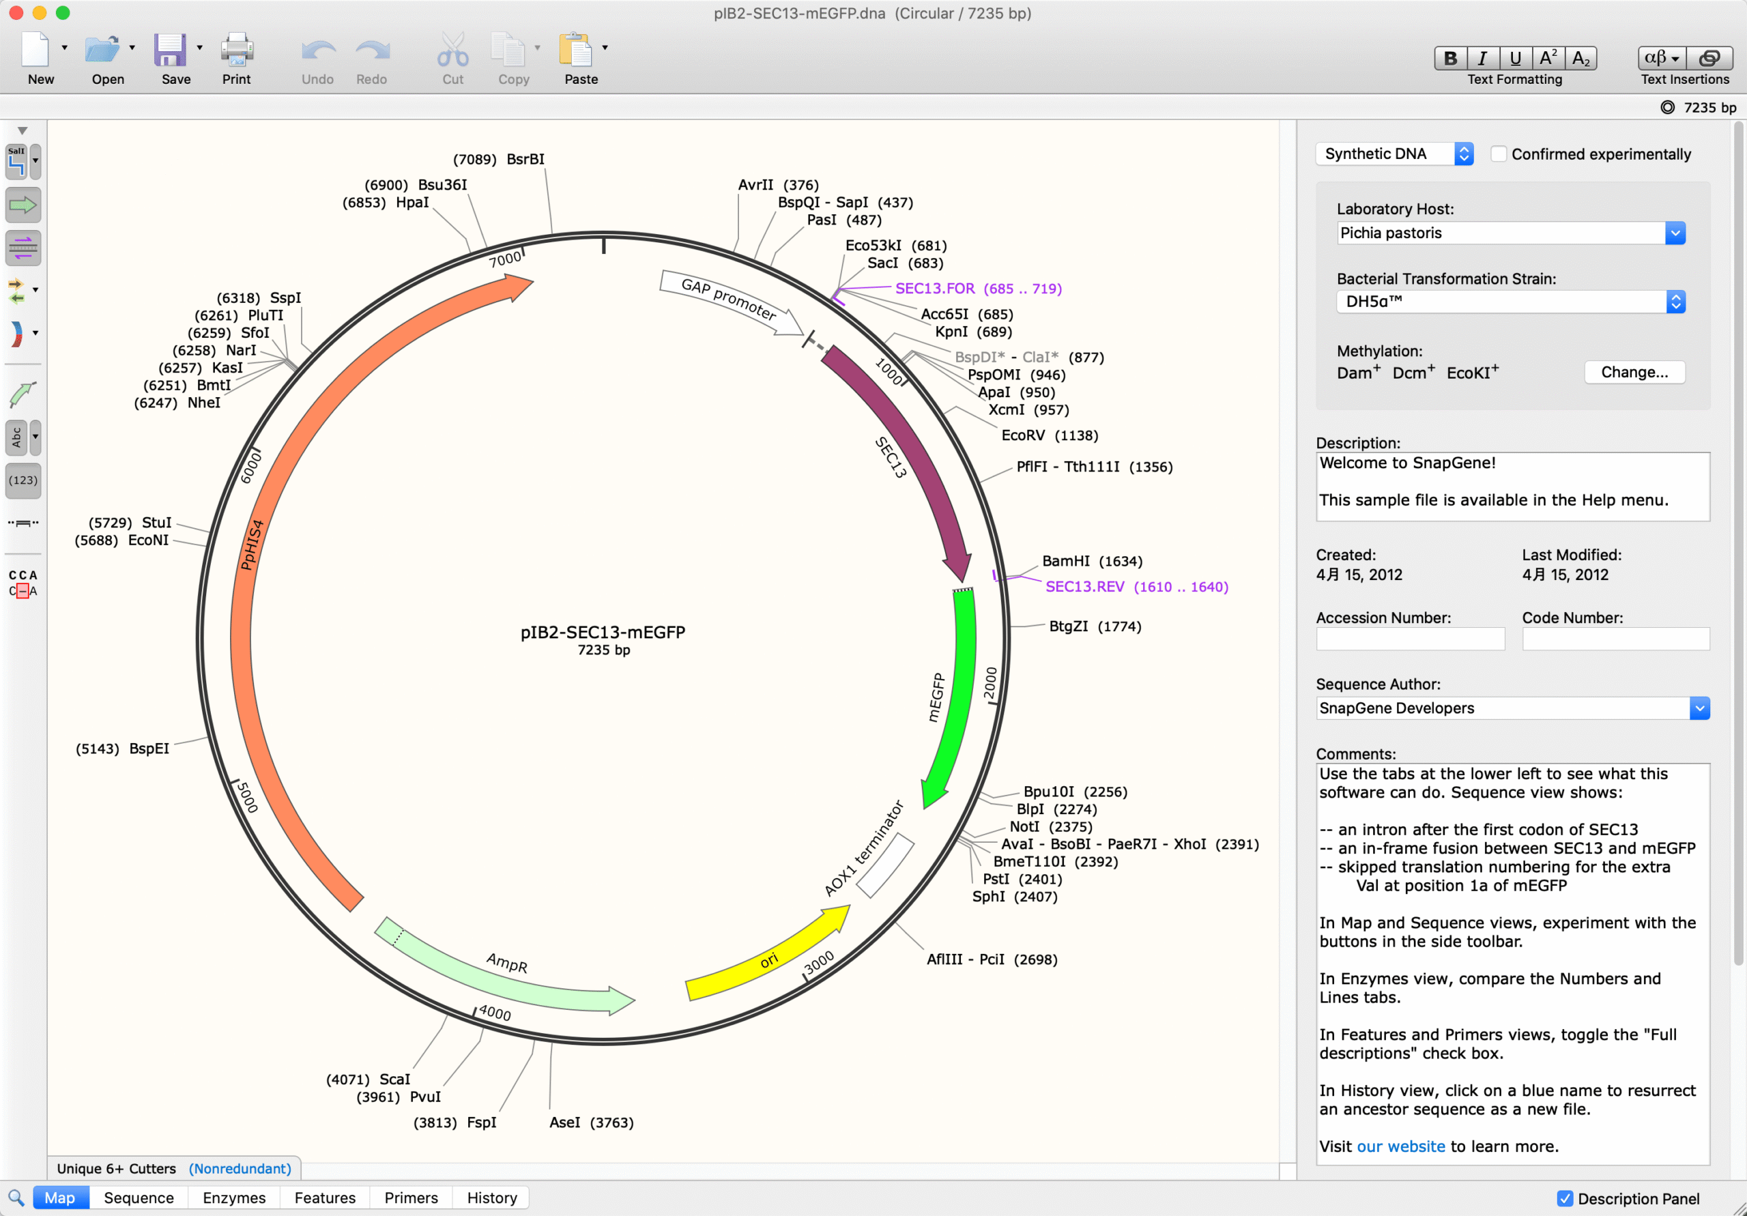Uncheck the Description Panel checkbox

(x=1564, y=1198)
